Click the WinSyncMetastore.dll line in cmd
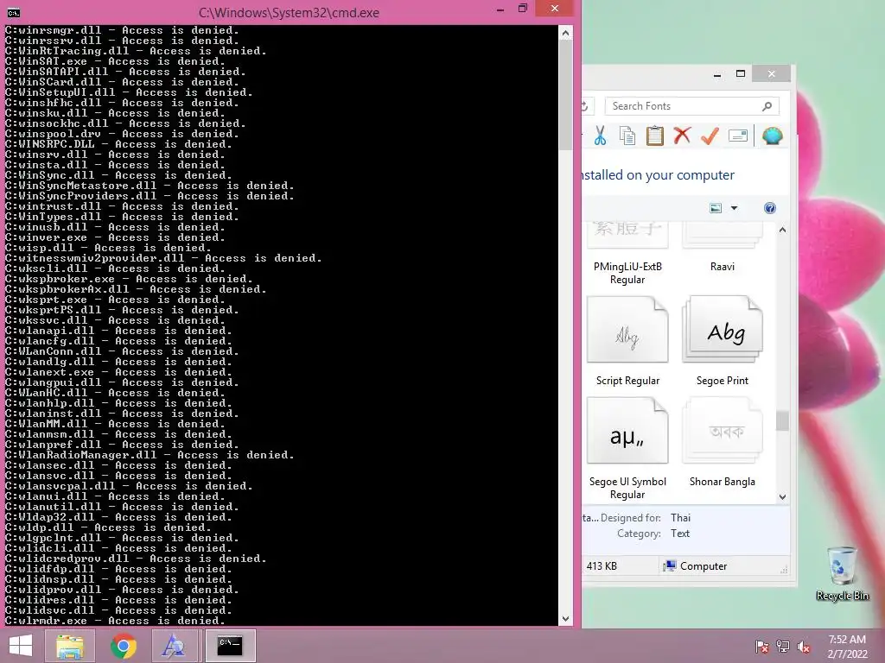Image resolution: width=885 pixels, height=663 pixels. pos(150,186)
